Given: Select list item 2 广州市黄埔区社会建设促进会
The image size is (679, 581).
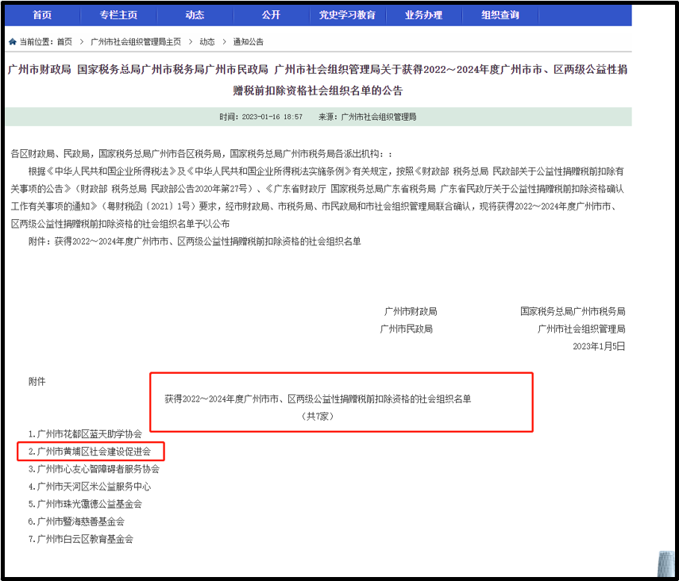Looking at the screenshot, I should coord(90,452).
